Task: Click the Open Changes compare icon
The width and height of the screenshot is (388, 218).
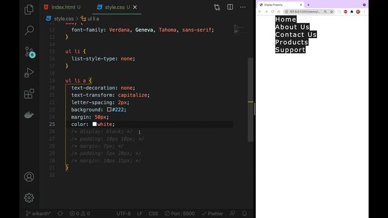Action: point(217,7)
